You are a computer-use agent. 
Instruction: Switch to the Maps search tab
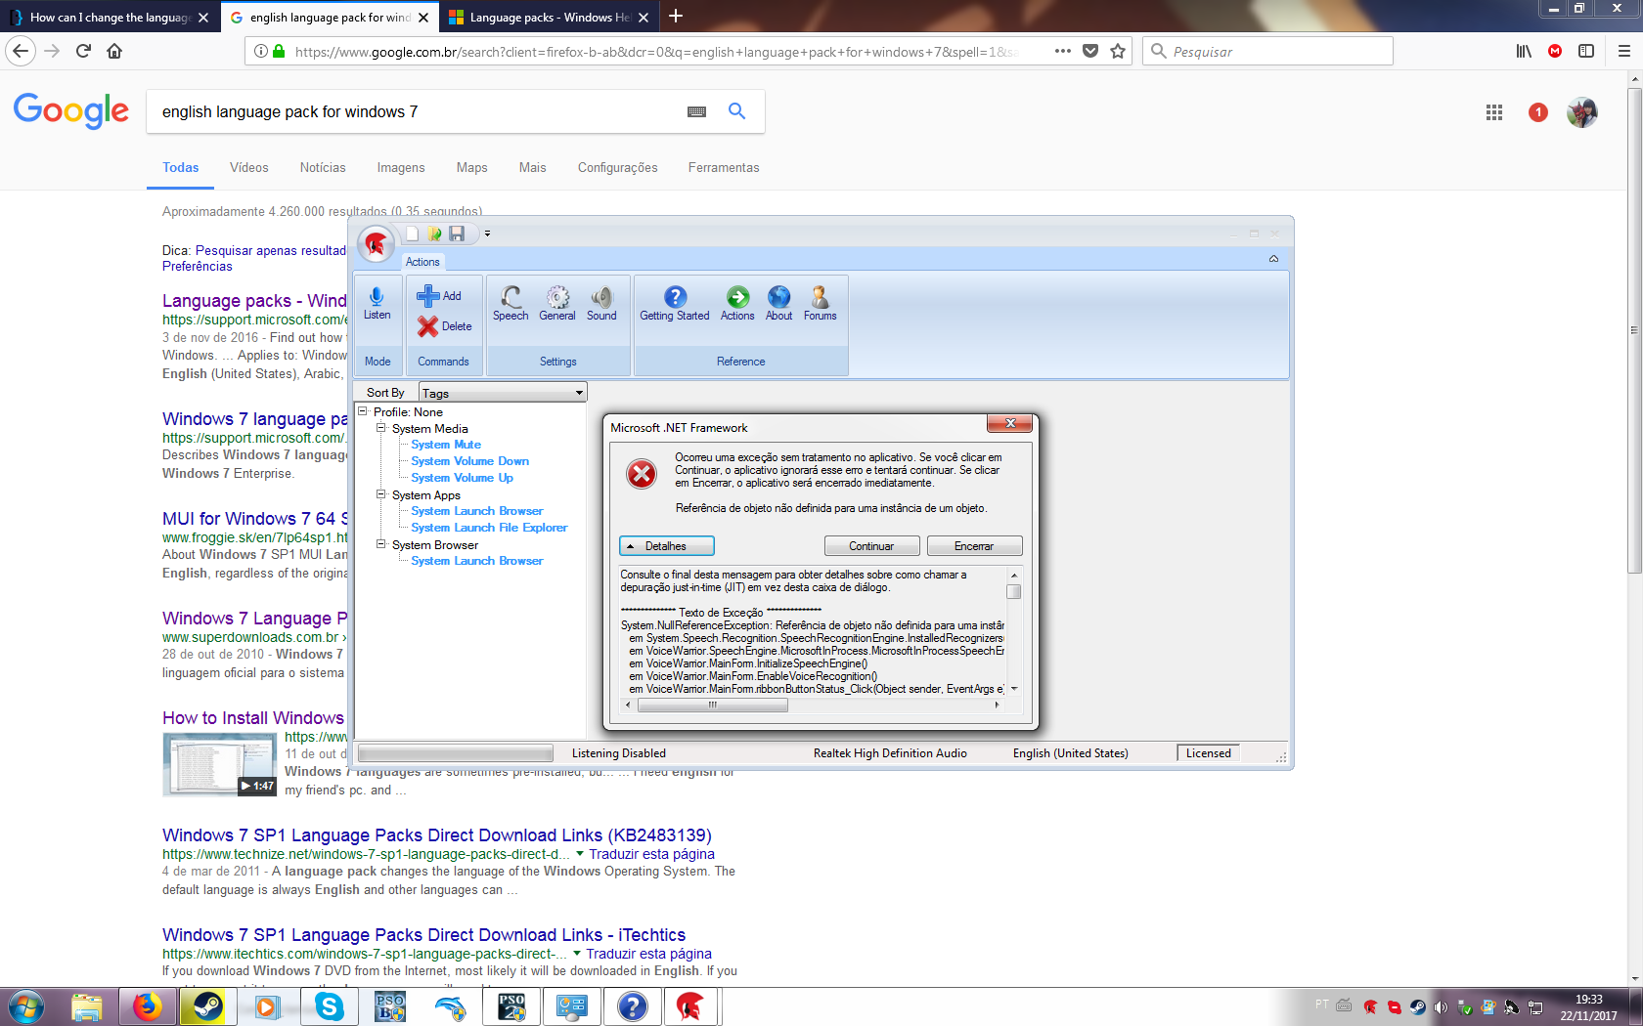click(472, 168)
